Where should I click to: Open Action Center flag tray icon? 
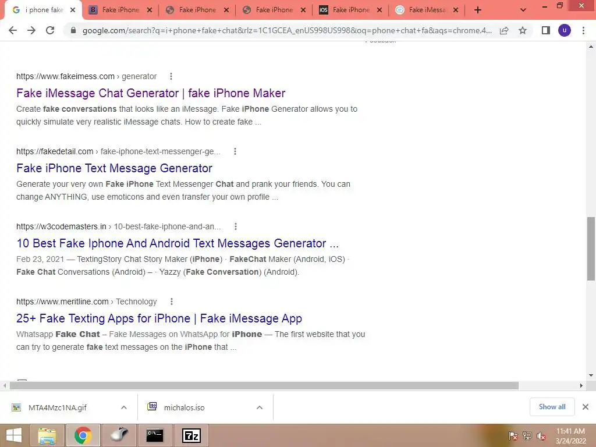click(513, 436)
